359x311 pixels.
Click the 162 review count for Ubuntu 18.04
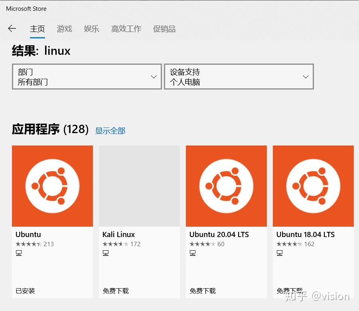click(x=309, y=244)
